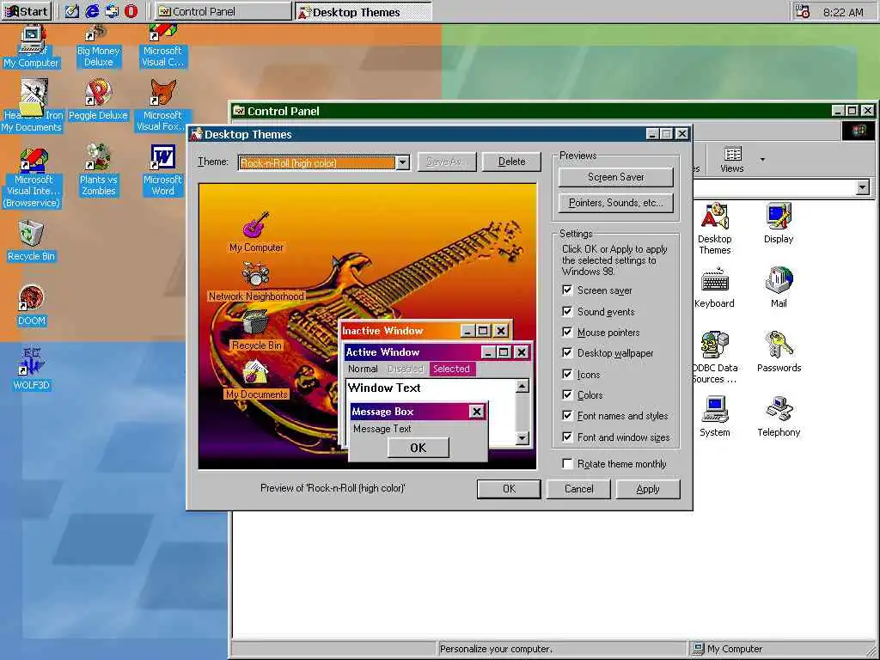
Task: Click the theme preview image of the guitar
Action: [368, 326]
